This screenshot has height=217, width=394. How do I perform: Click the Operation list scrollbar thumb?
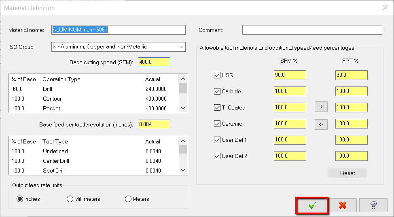tap(183, 88)
